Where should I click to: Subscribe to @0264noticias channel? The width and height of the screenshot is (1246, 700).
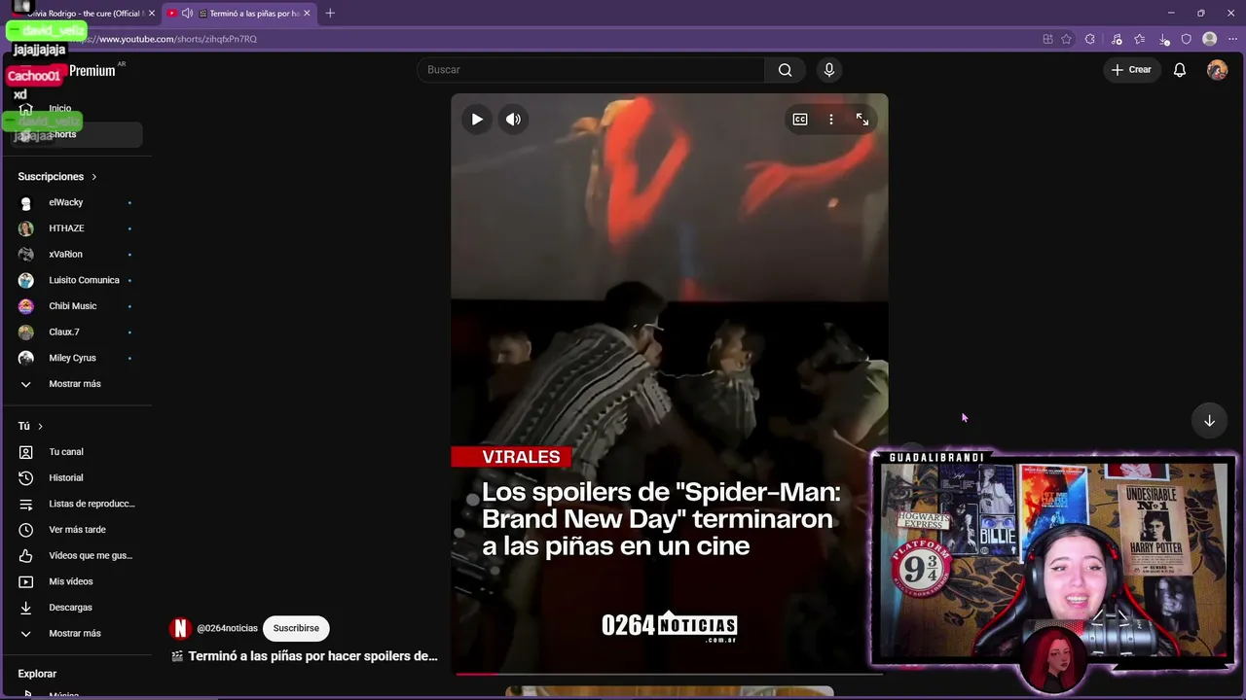pos(296,628)
